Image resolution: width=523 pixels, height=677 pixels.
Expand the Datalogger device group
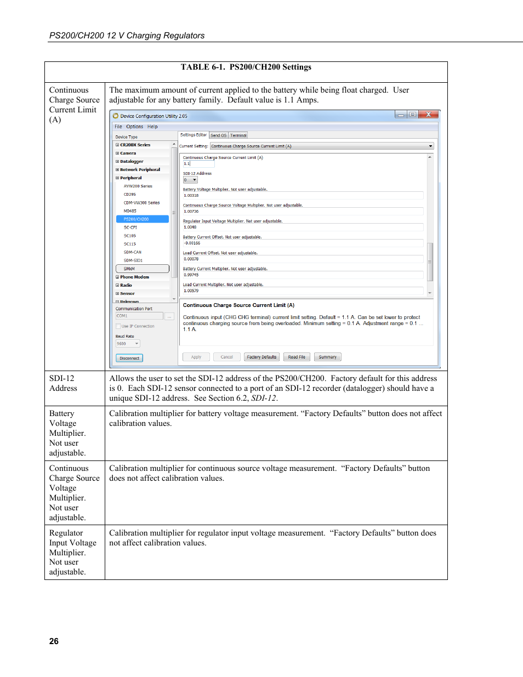point(117,162)
